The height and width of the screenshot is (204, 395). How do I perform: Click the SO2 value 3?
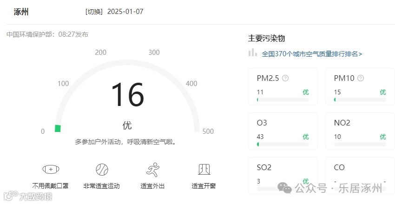tap(258, 181)
